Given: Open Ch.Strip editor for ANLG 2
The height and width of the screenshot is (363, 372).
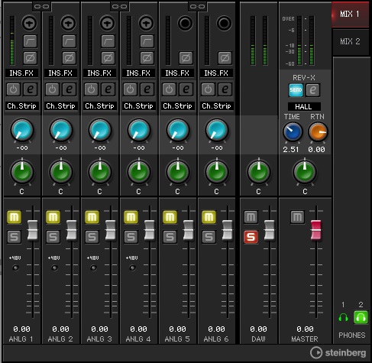Looking at the screenshot, I should point(69,89).
